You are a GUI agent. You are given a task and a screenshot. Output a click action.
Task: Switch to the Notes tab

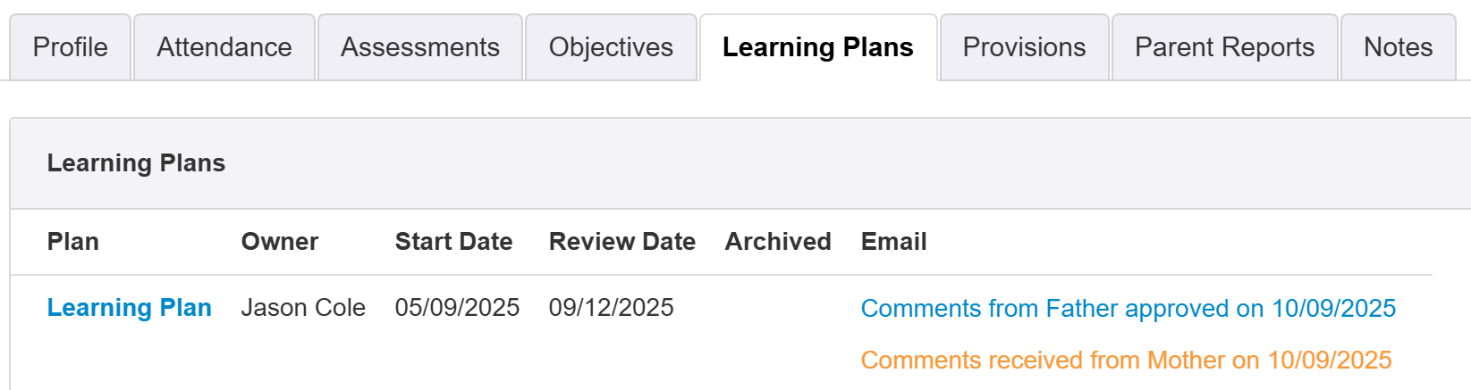click(x=1398, y=47)
